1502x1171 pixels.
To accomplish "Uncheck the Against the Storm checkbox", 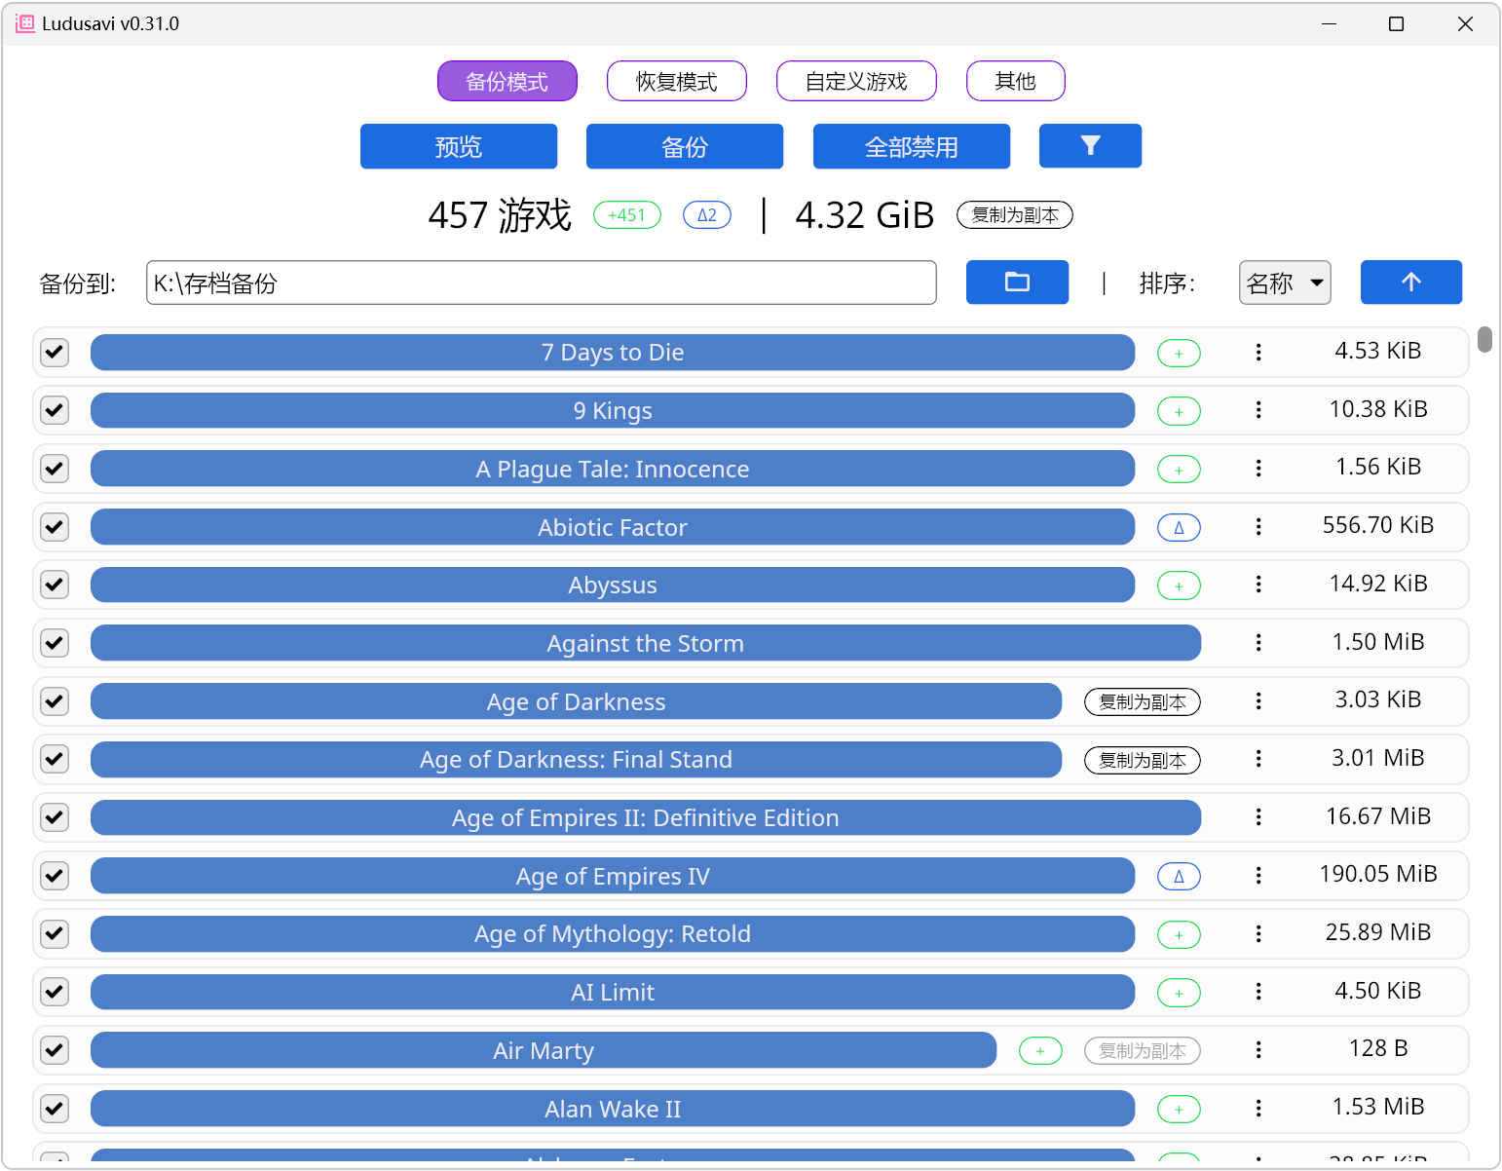I will (55, 643).
